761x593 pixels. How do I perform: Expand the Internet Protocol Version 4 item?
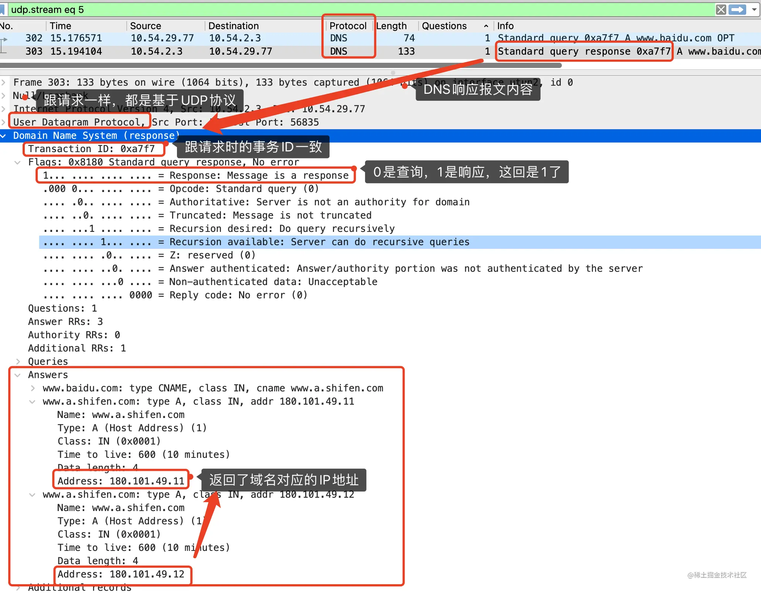coord(4,109)
